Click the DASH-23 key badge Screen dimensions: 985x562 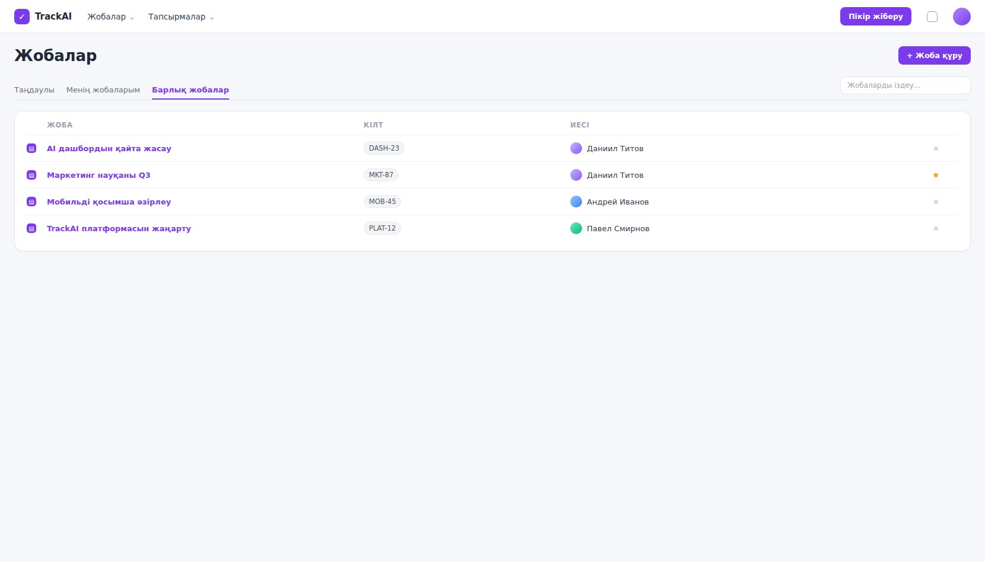384,148
